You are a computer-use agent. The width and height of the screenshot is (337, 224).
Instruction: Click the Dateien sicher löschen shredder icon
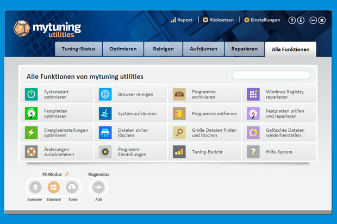point(105,132)
